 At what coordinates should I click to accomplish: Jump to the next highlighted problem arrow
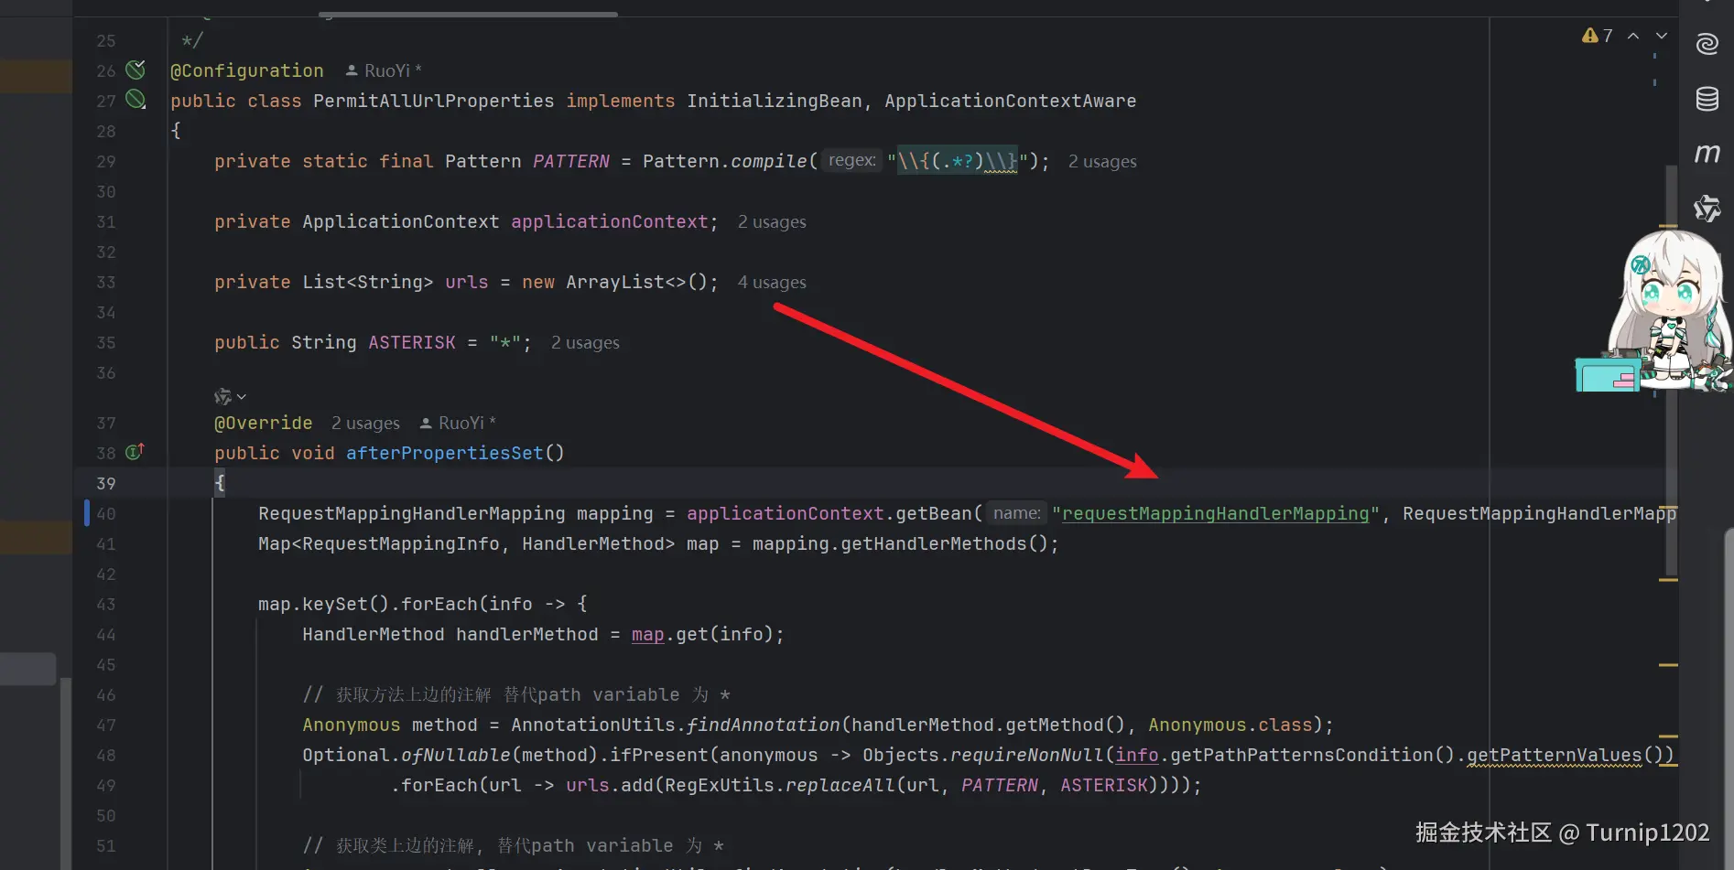(x=1662, y=36)
